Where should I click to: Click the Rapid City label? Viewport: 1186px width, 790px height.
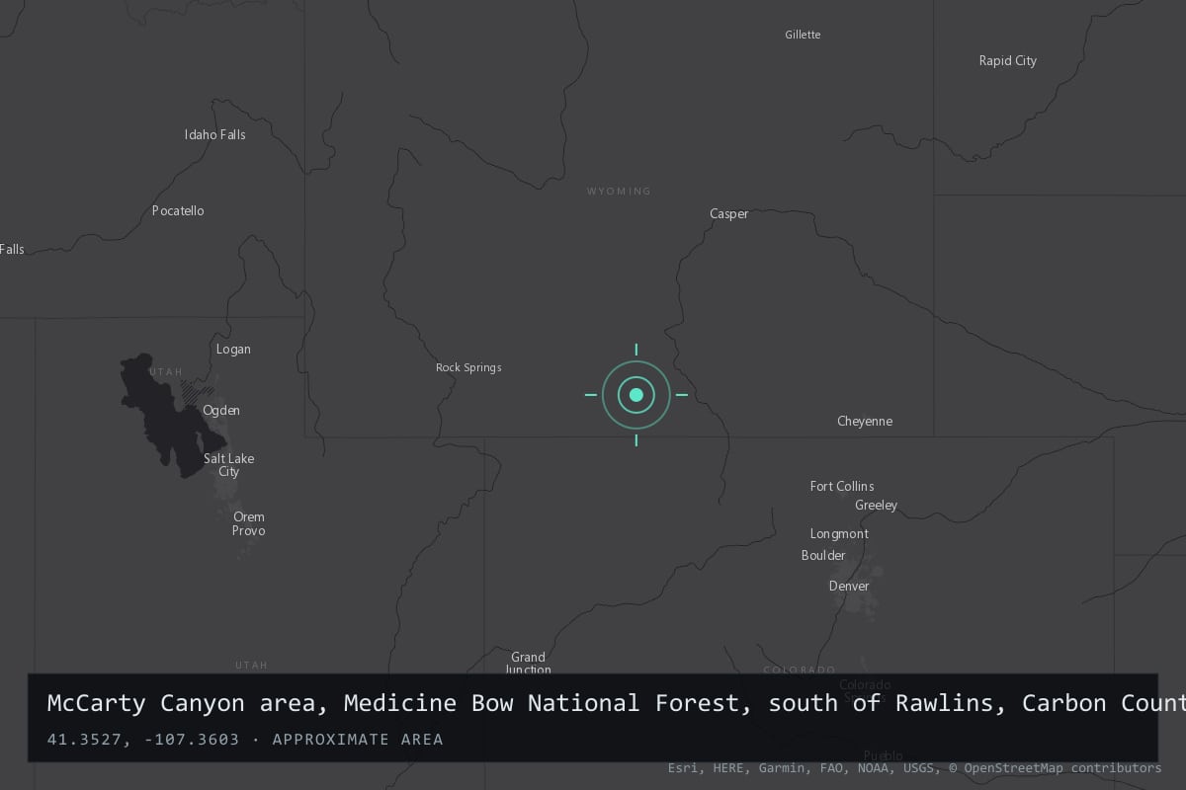(x=1008, y=61)
